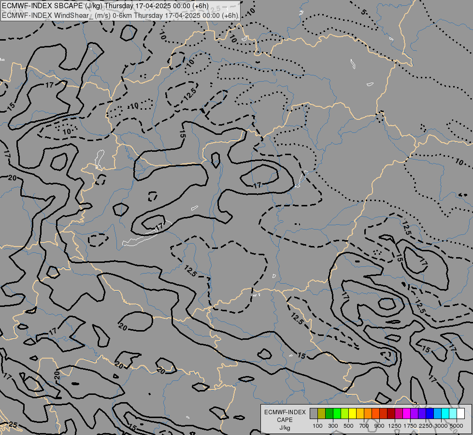Screen dimensions: 473x435
Task: Click the contour label 25 on the map
Action: (13, 425)
